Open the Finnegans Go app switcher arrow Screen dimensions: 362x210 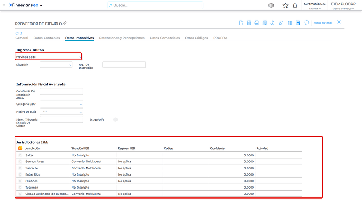tap(41, 6)
